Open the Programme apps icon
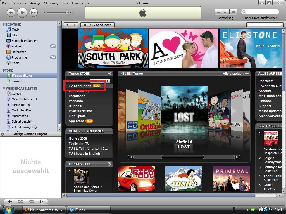Image resolution: width=286 pixels, height=214 pixels. pos(9,57)
